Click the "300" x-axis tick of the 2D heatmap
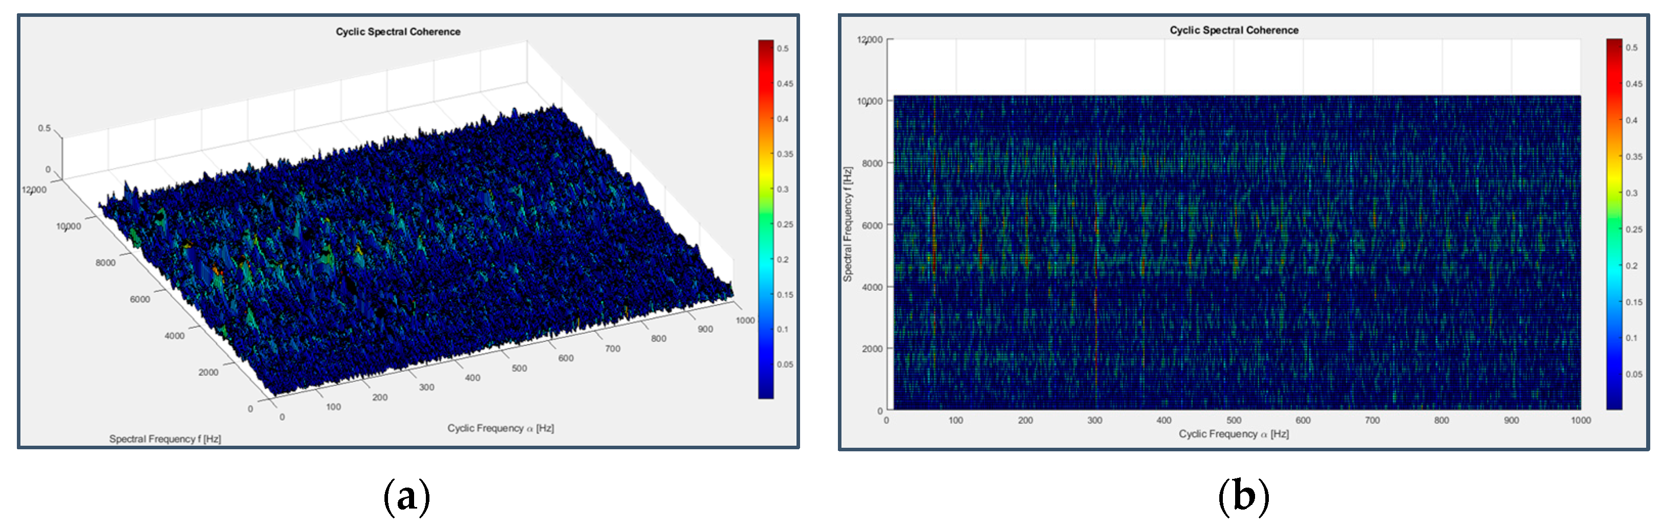The height and width of the screenshot is (529, 1662). 1095,421
